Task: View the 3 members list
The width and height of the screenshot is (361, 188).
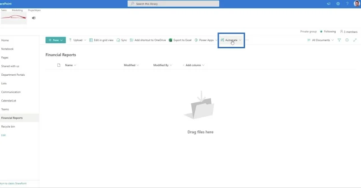Action: pos(349,32)
